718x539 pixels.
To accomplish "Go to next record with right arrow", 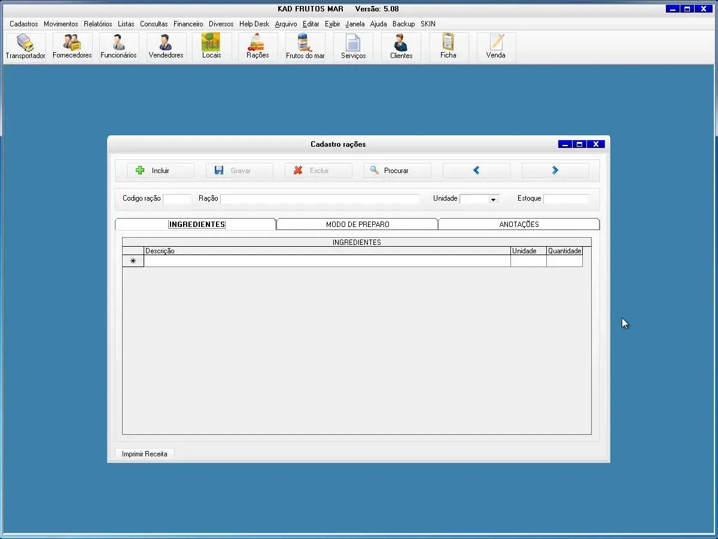I will pos(555,171).
